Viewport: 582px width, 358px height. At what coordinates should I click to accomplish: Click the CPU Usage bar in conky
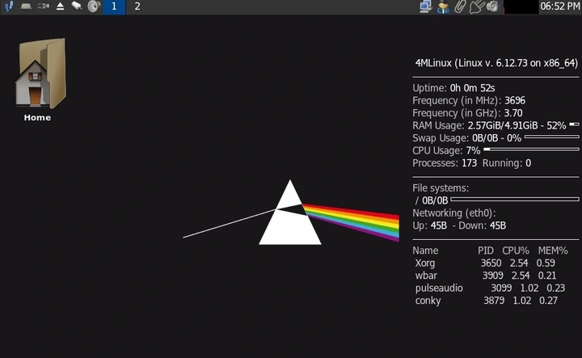(x=531, y=150)
